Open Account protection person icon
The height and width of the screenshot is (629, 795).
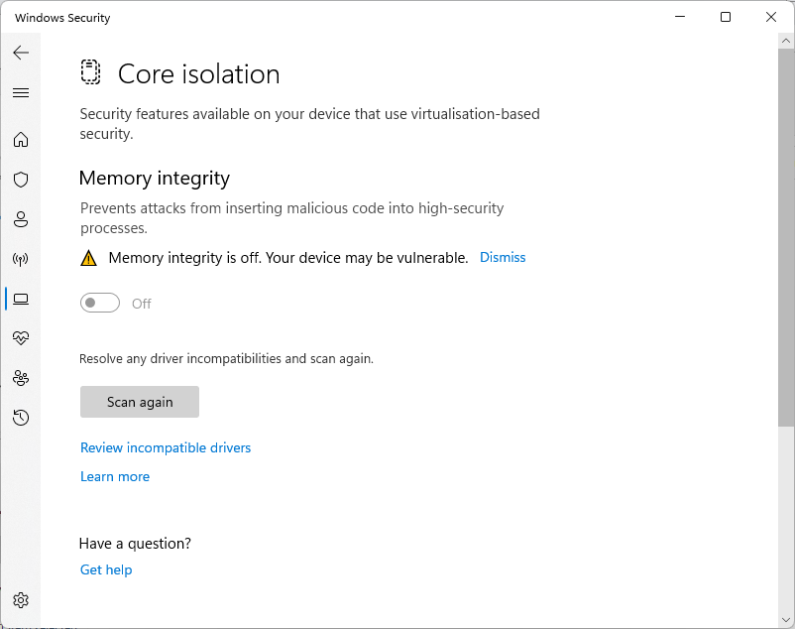point(21,219)
